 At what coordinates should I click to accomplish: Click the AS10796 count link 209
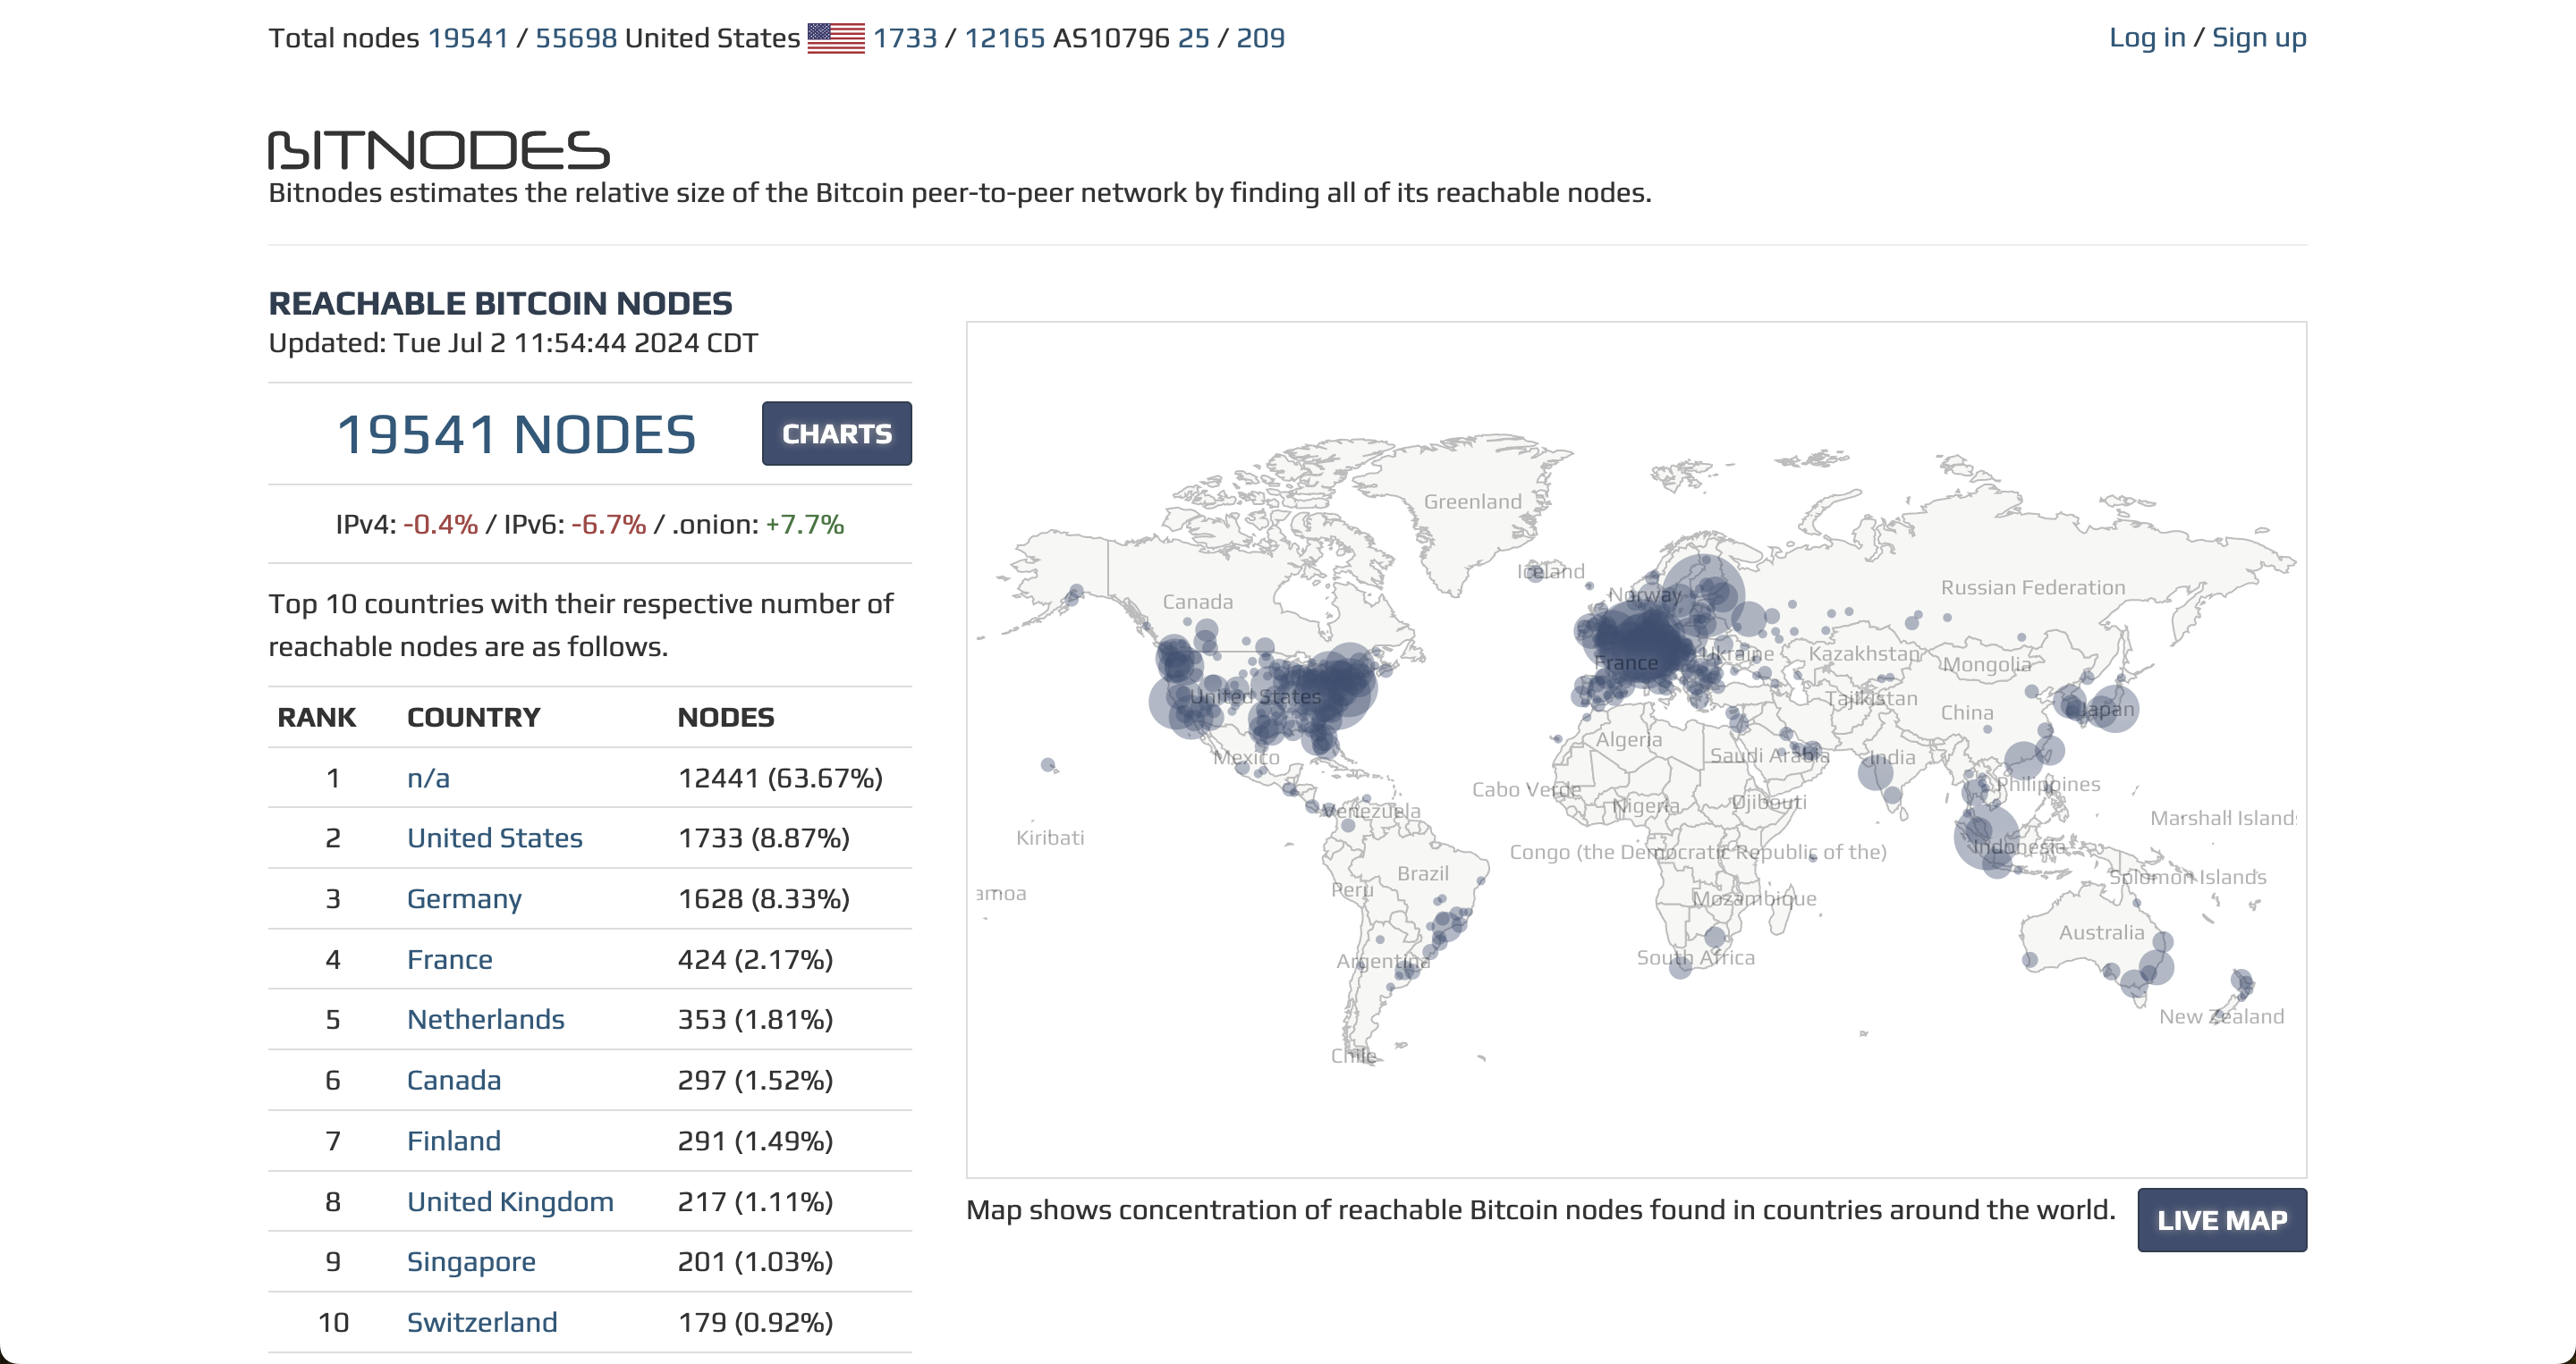[1260, 38]
